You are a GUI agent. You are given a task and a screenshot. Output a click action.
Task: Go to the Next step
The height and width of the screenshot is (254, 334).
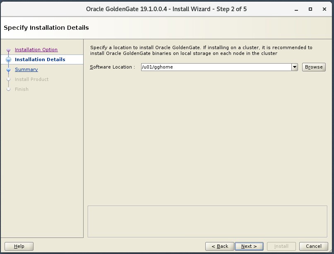coord(249,246)
